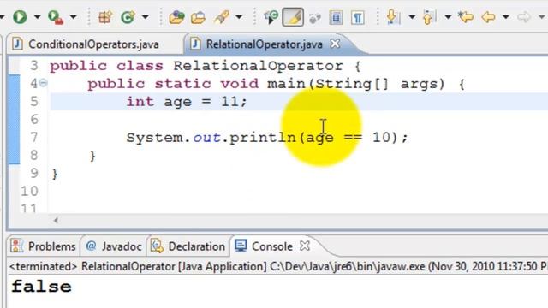This screenshot has width=548, height=308.
Task: Expand the External Tools dropdown arrow
Action: (x=73, y=17)
